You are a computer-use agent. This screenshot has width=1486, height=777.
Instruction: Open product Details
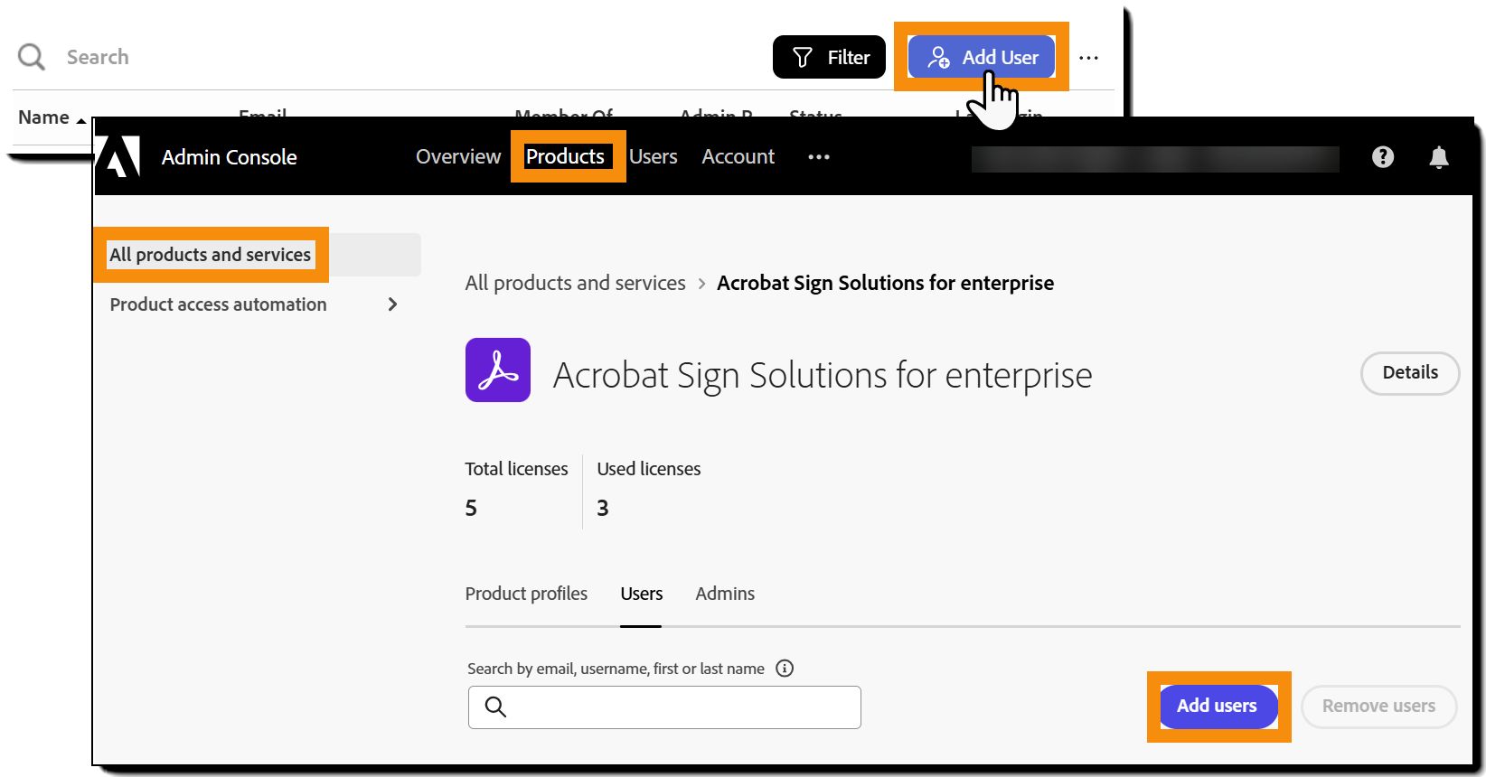(1409, 372)
